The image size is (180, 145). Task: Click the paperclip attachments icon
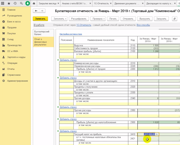pyautogui.click(x=174, y=19)
